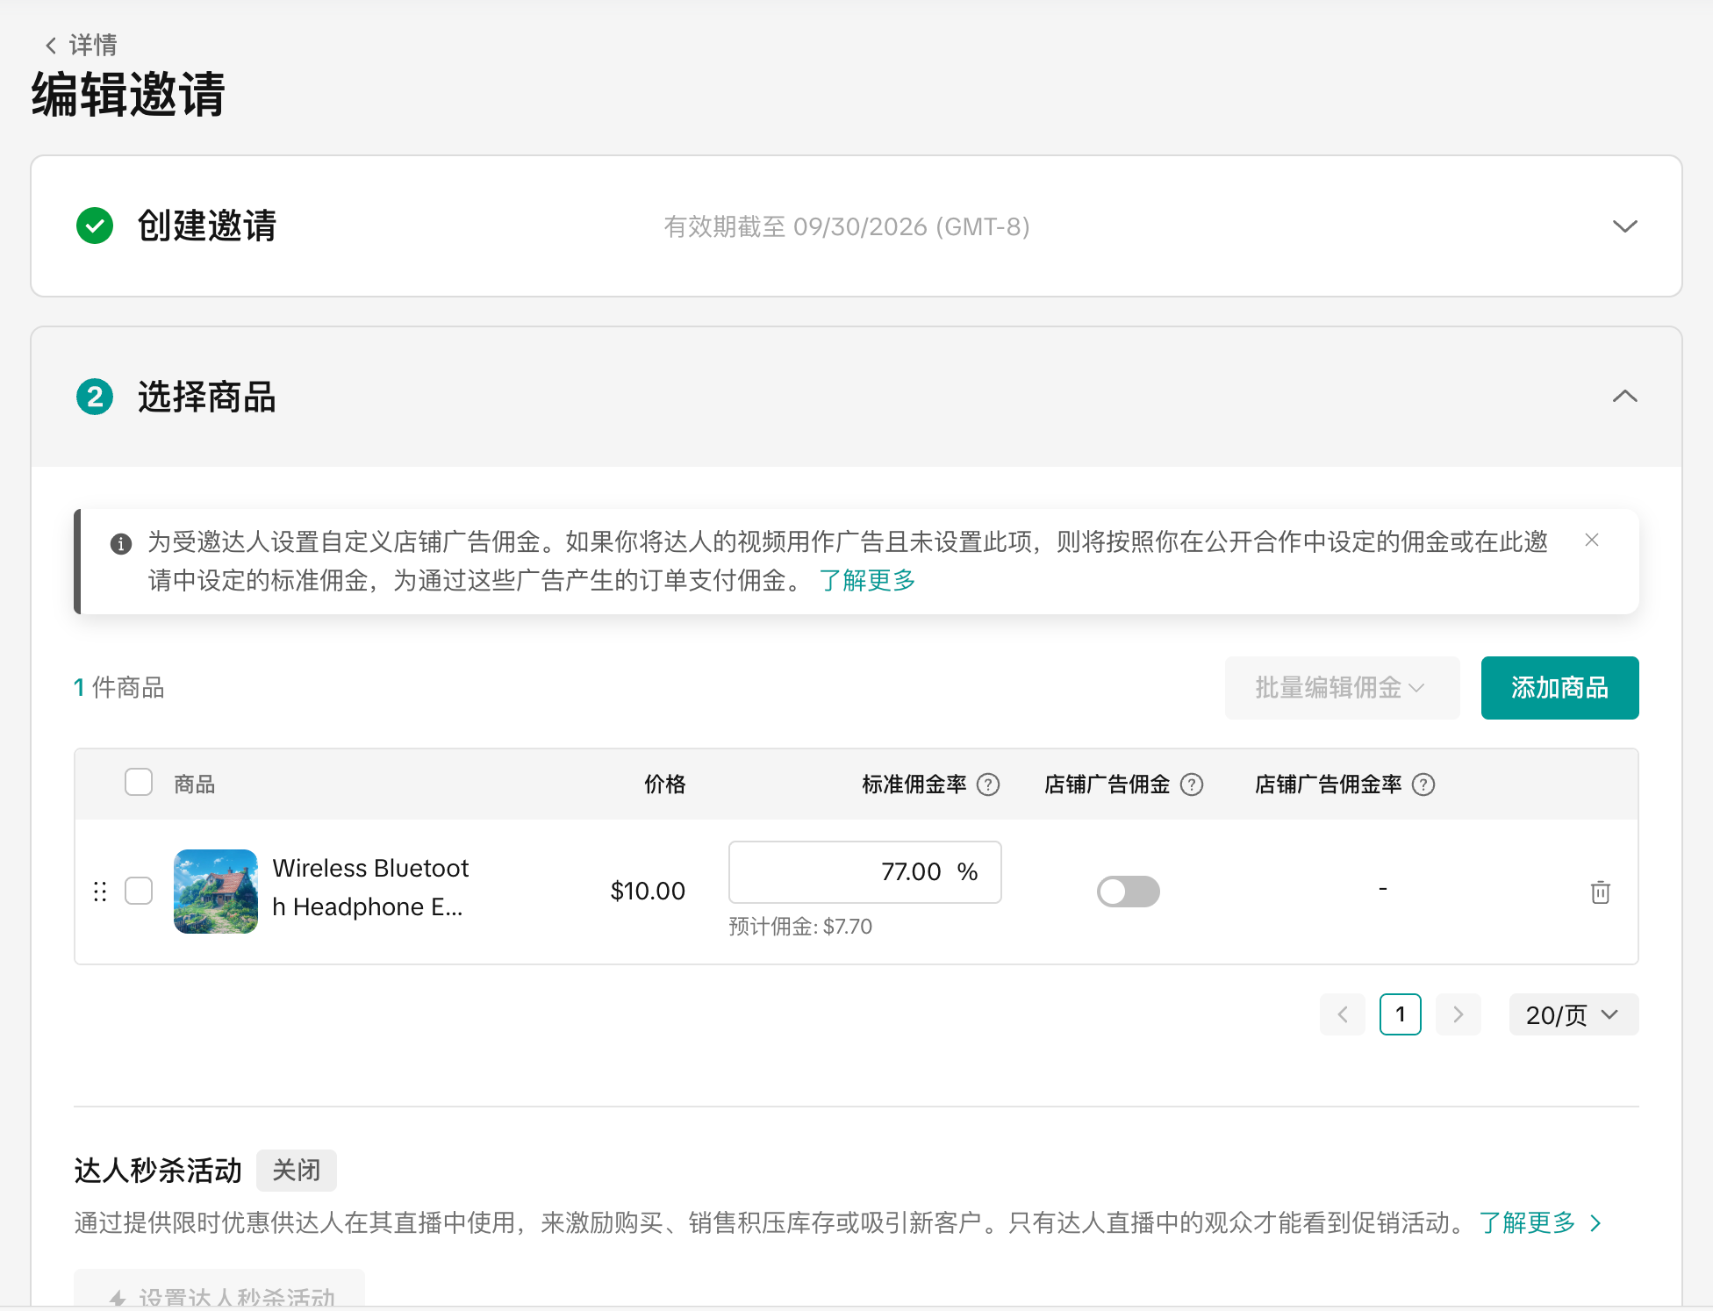The image size is (1713, 1311).
Task: Click the 添加商品 button
Action: click(x=1559, y=688)
